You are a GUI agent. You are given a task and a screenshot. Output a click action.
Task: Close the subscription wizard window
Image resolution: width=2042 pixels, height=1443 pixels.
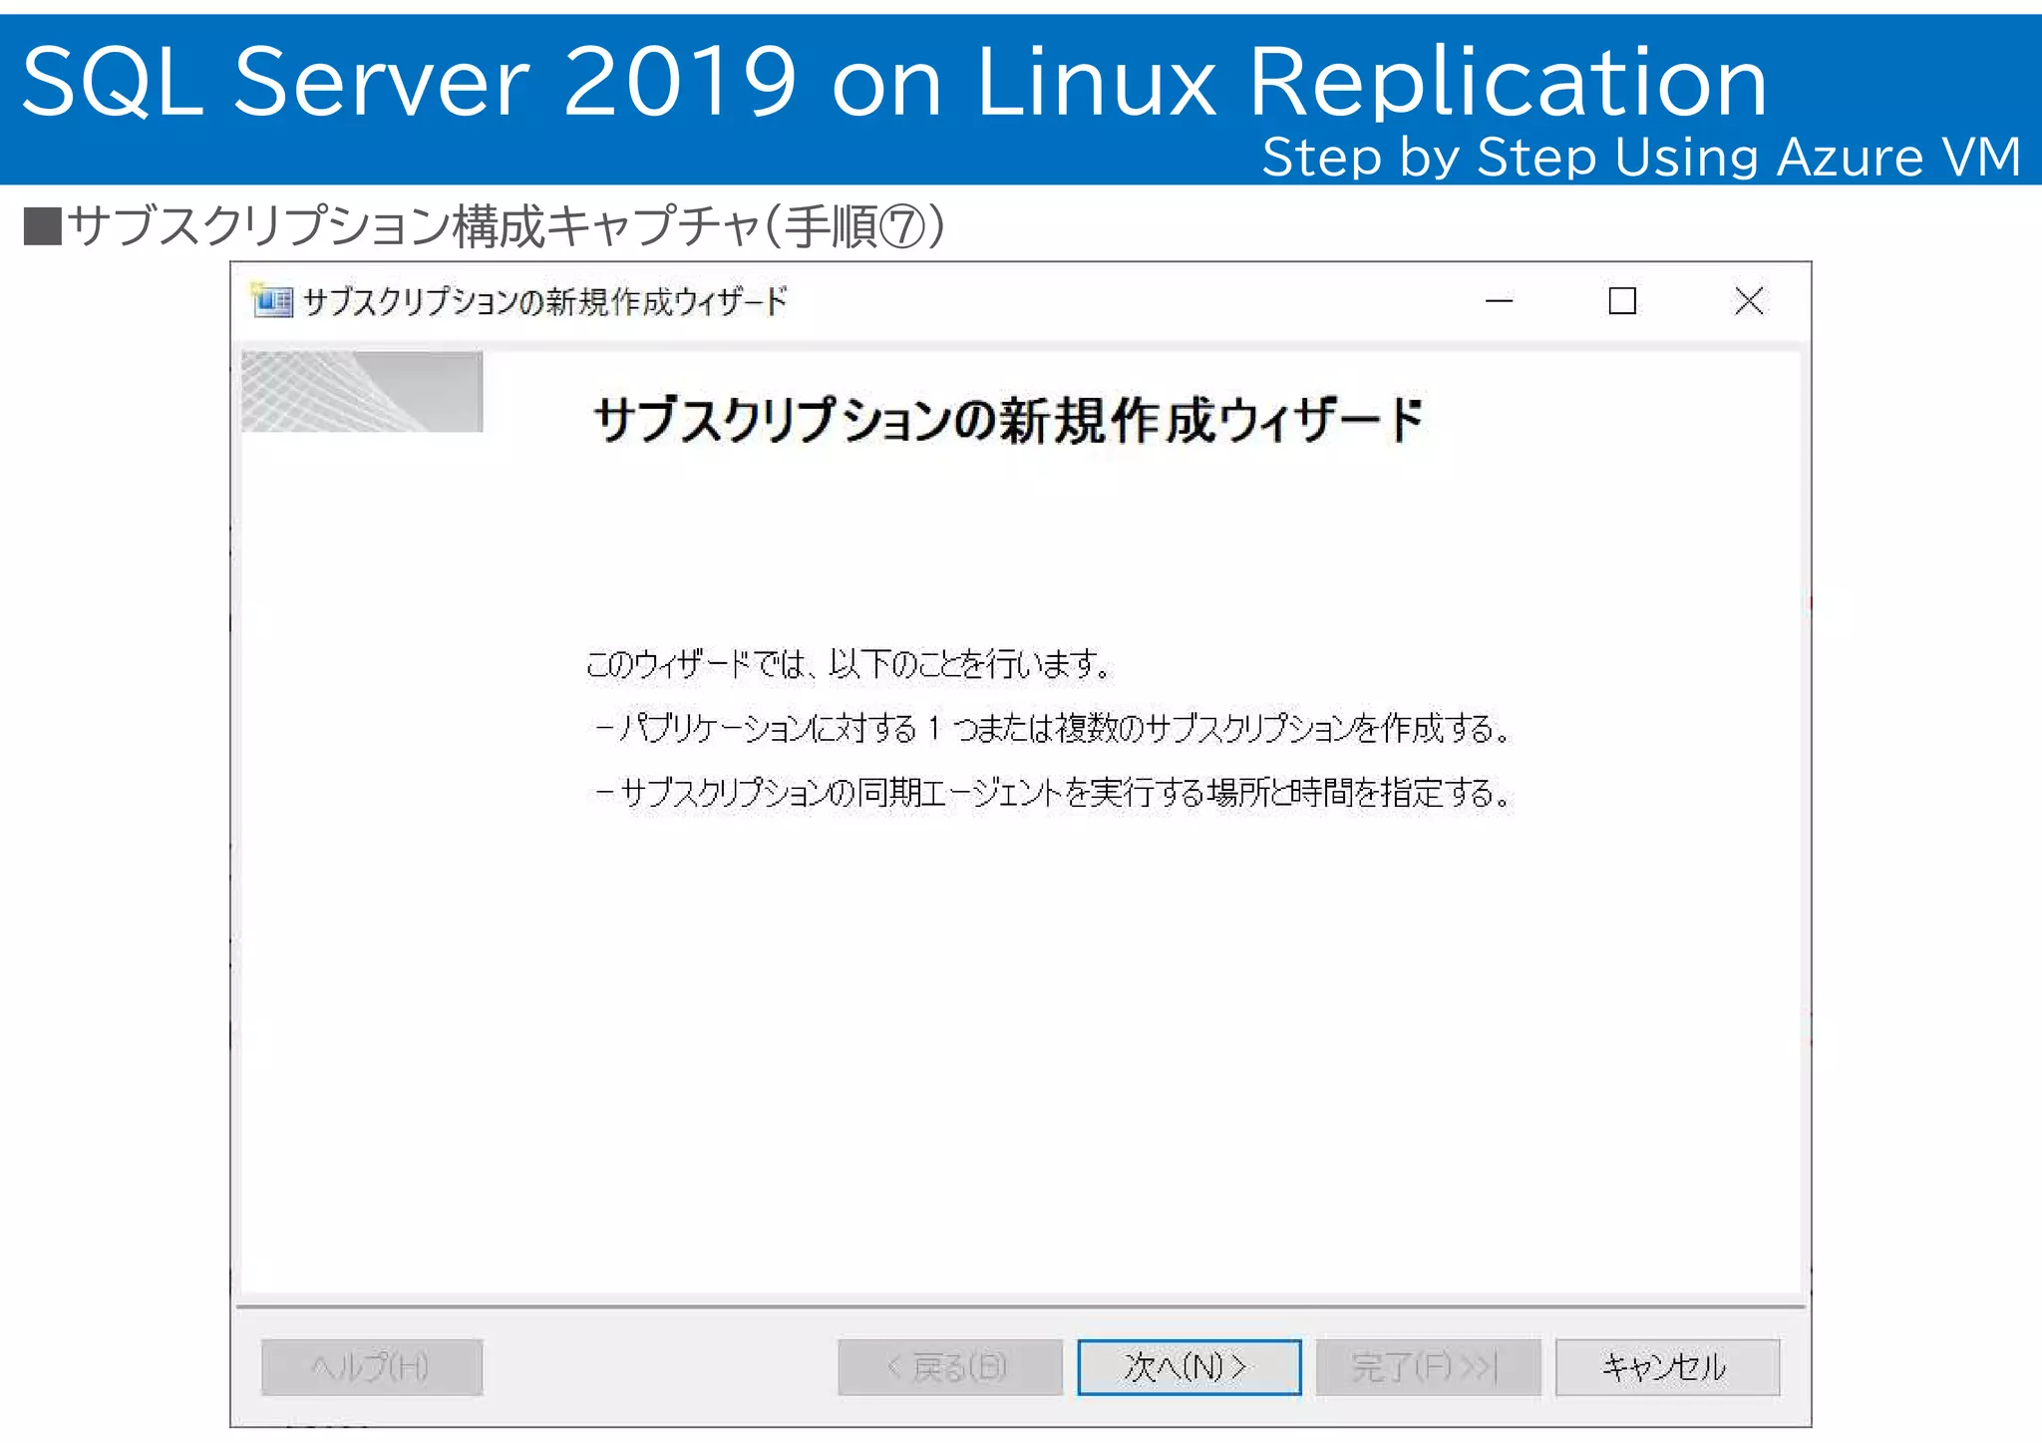point(1749,300)
